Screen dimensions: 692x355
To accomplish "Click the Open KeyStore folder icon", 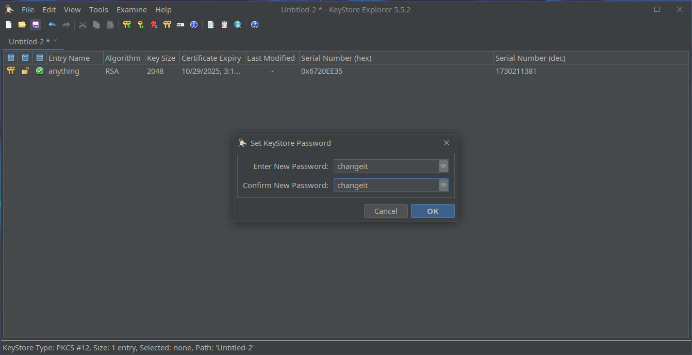I will (x=22, y=25).
